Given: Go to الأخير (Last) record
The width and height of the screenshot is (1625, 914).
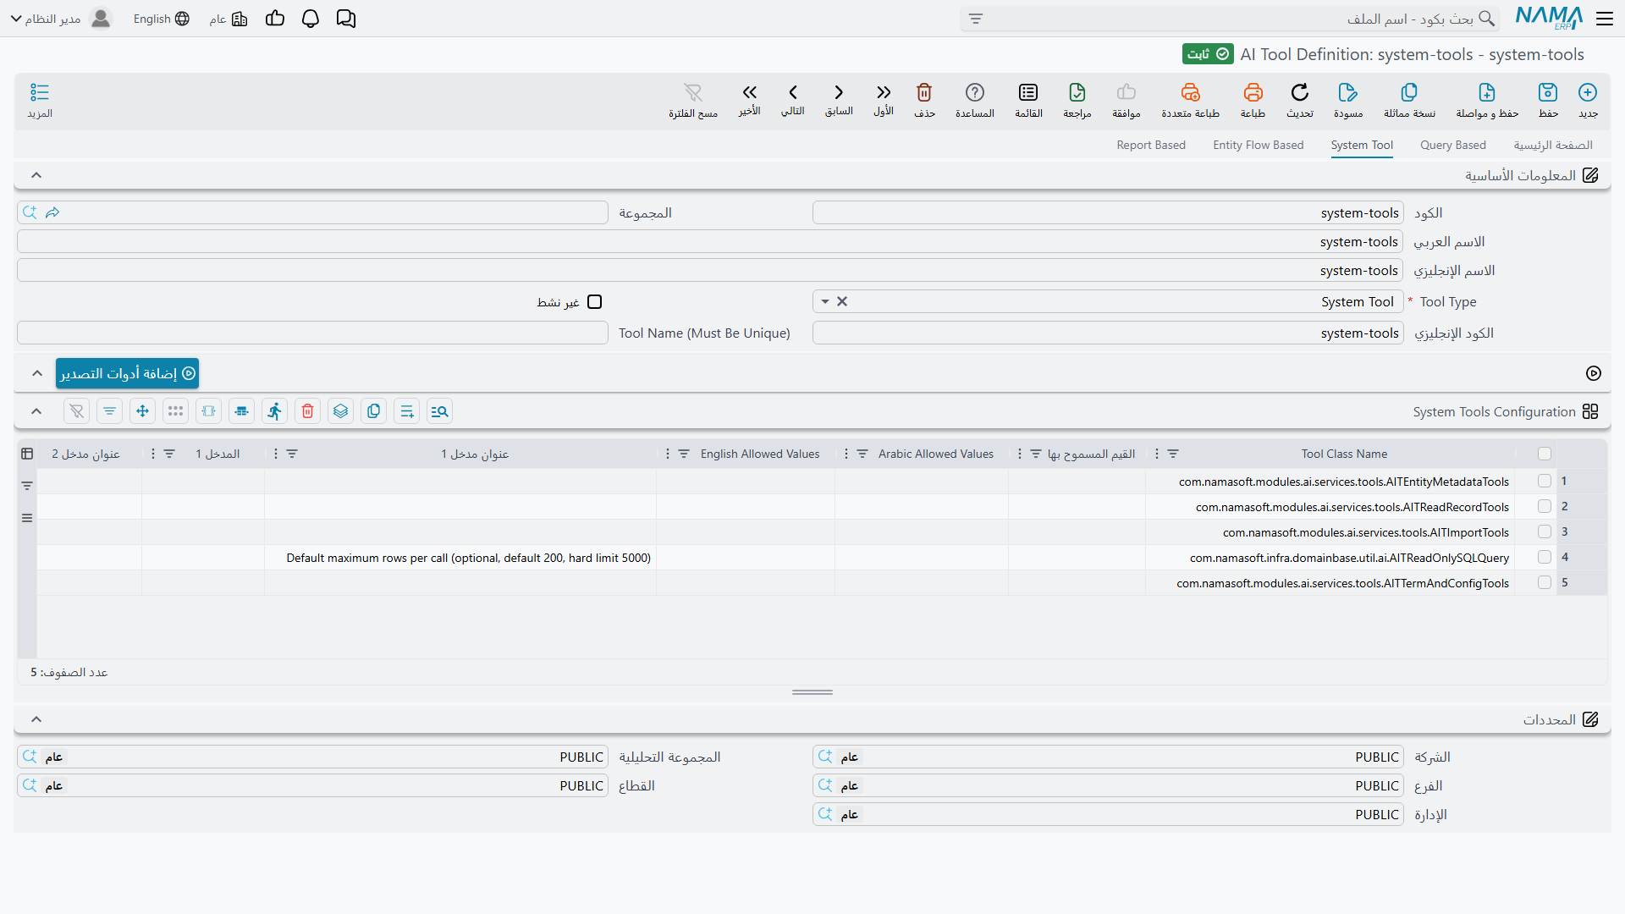Looking at the screenshot, I should tap(750, 92).
